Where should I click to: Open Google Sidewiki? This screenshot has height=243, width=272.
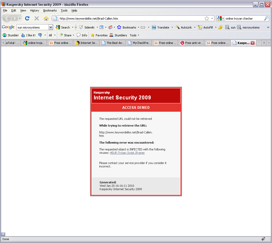tap(87, 27)
